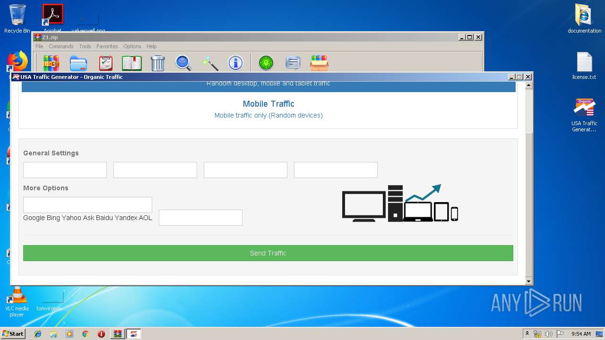Screen dimensions: 605x340
Task: Open the documentation folder on desktop
Action: pyautogui.click(x=584, y=18)
